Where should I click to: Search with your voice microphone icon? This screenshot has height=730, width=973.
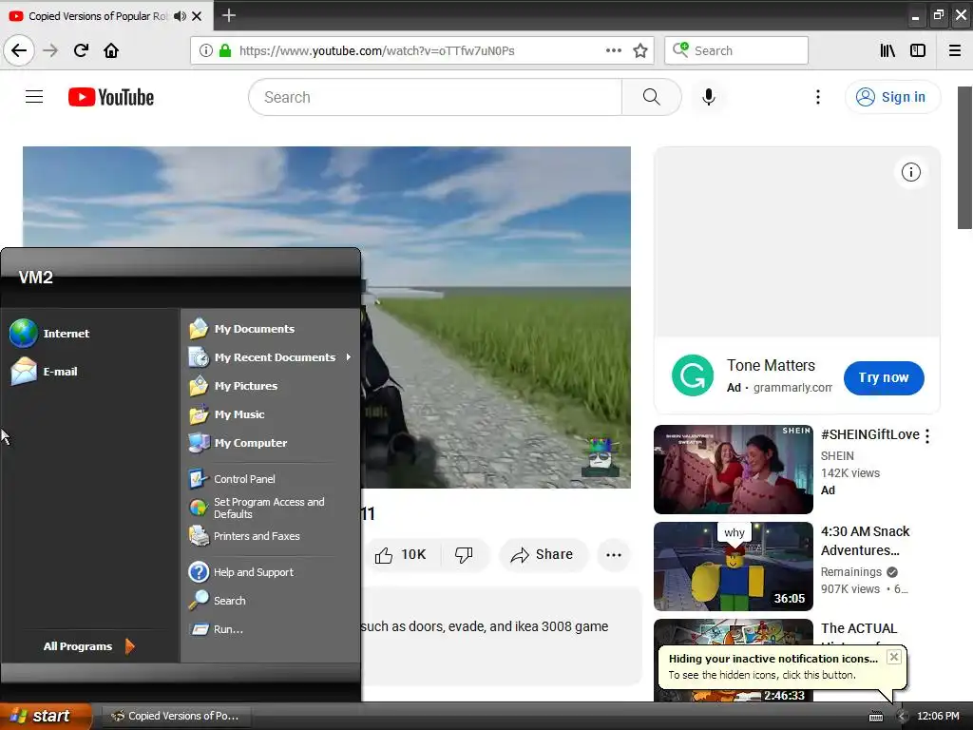(709, 97)
